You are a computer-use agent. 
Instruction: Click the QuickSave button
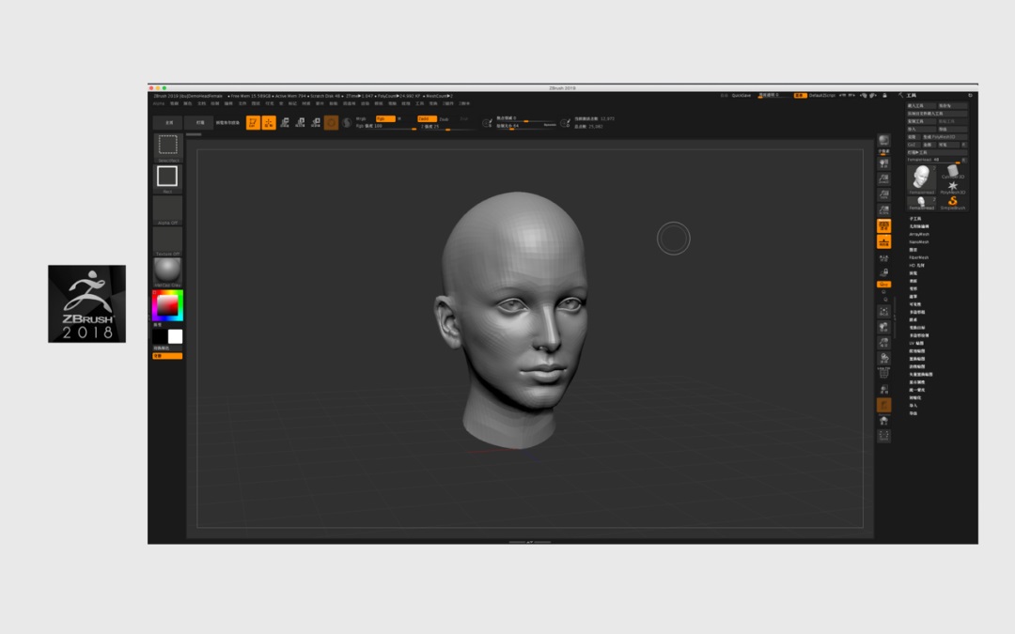pos(742,95)
